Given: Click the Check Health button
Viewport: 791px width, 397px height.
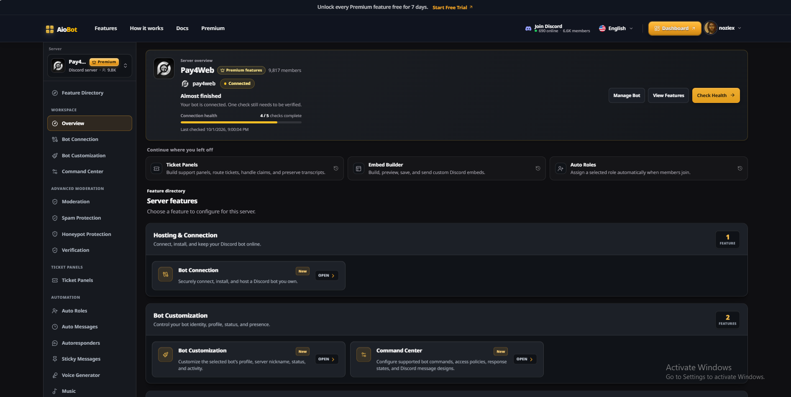Looking at the screenshot, I should point(716,95).
